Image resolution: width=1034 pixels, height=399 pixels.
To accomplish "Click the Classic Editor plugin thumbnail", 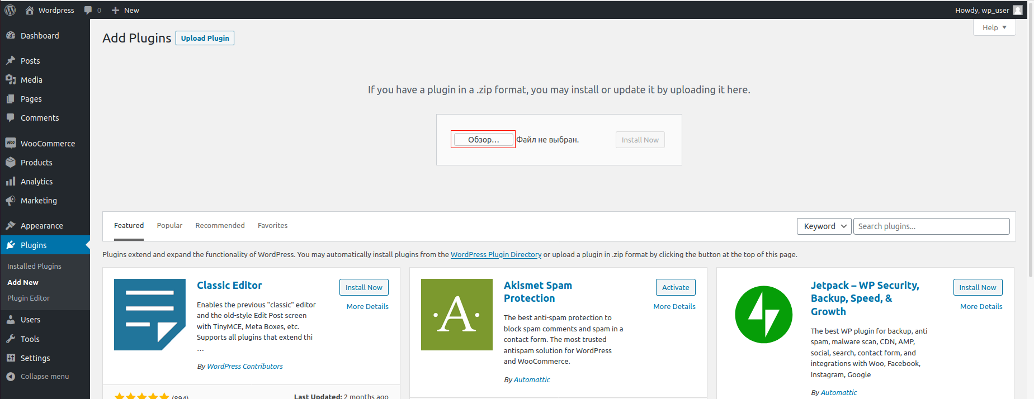I will 150,315.
